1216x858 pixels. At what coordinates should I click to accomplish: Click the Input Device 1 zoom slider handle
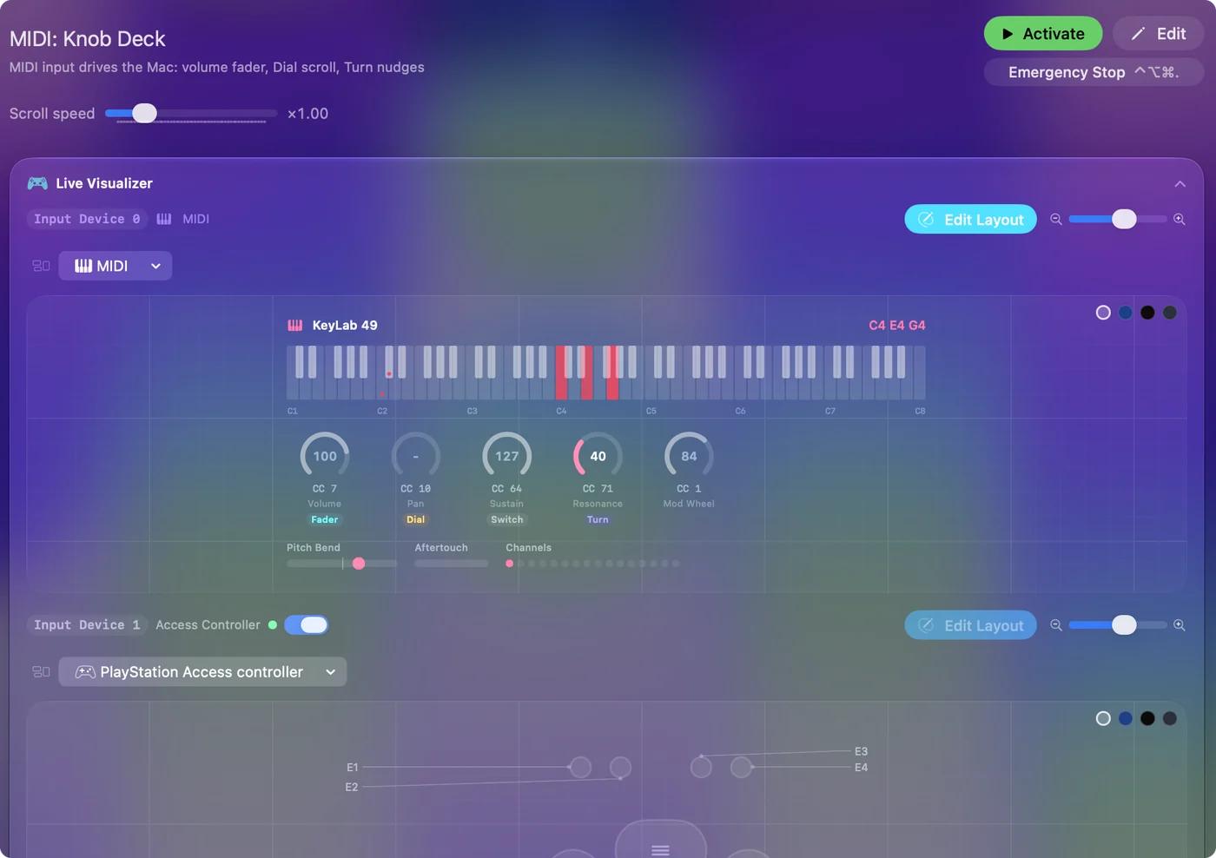[x=1124, y=624]
